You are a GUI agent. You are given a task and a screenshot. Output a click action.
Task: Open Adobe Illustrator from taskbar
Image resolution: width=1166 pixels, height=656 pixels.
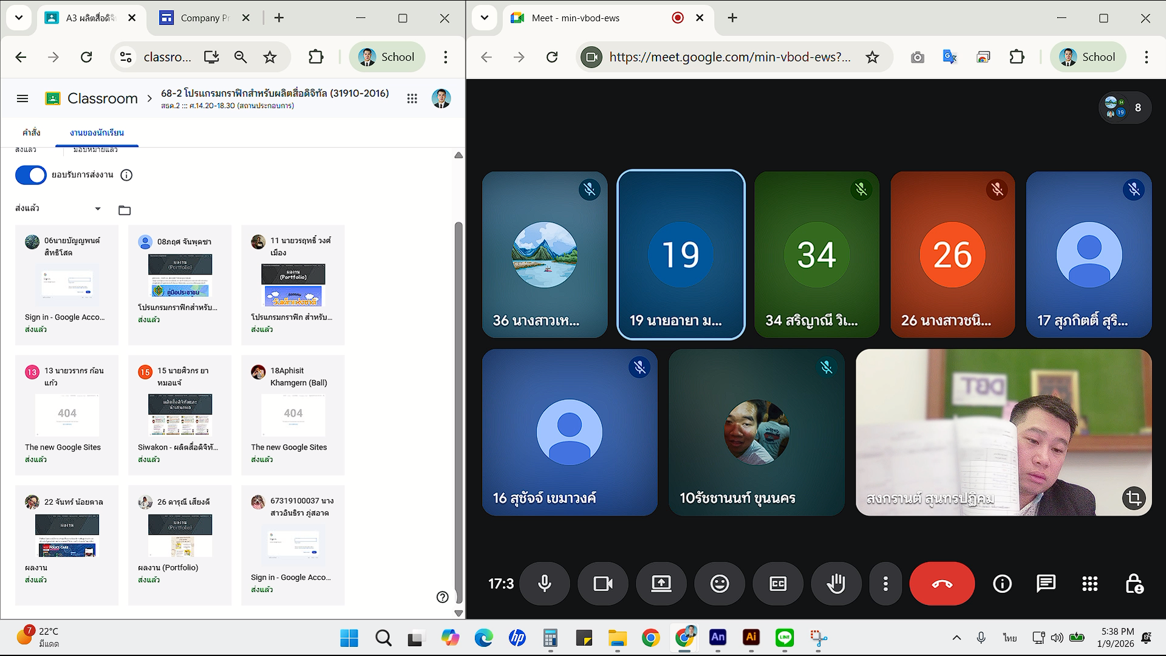click(751, 638)
